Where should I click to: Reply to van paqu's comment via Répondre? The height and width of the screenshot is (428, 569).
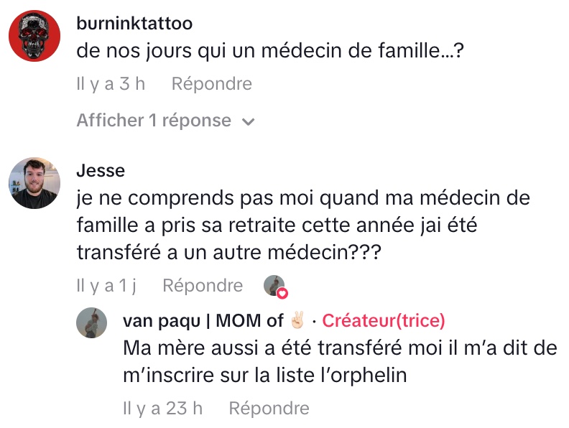tap(269, 409)
